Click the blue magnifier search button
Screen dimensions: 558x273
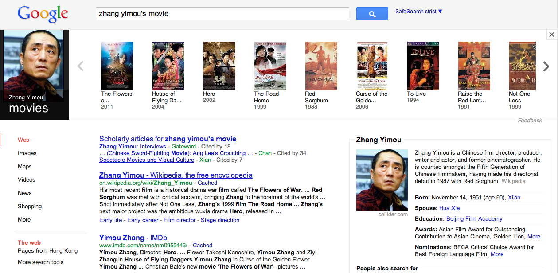coord(372,14)
